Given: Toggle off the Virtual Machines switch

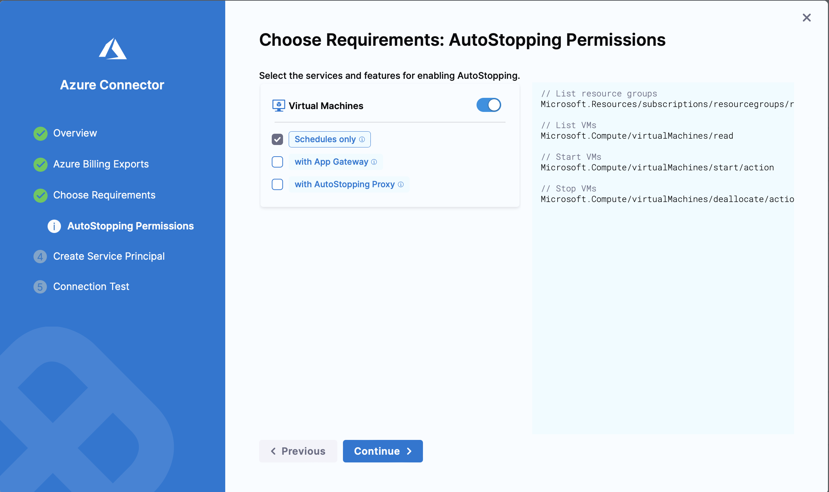Looking at the screenshot, I should coord(489,105).
